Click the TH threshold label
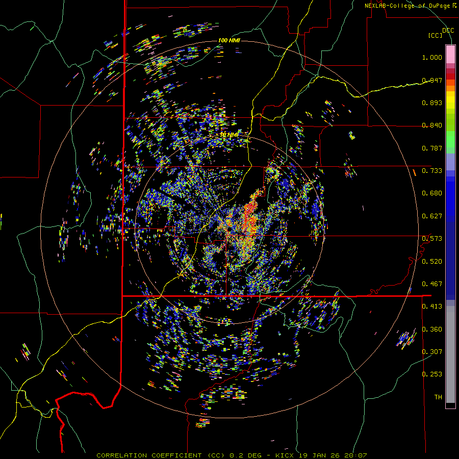Screen dimensions: 459x459 pos(438,397)
